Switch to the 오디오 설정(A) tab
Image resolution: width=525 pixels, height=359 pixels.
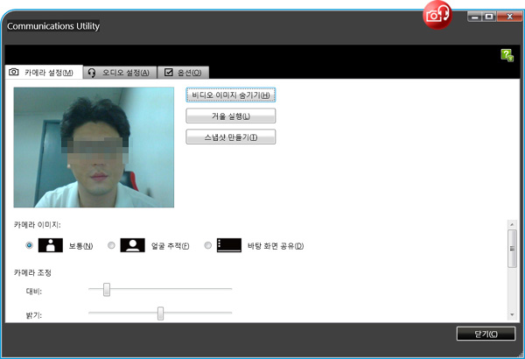coord(120,73)
